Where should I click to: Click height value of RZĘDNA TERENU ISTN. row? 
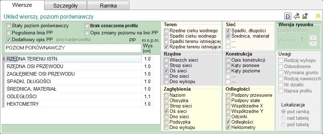point(147,59)
